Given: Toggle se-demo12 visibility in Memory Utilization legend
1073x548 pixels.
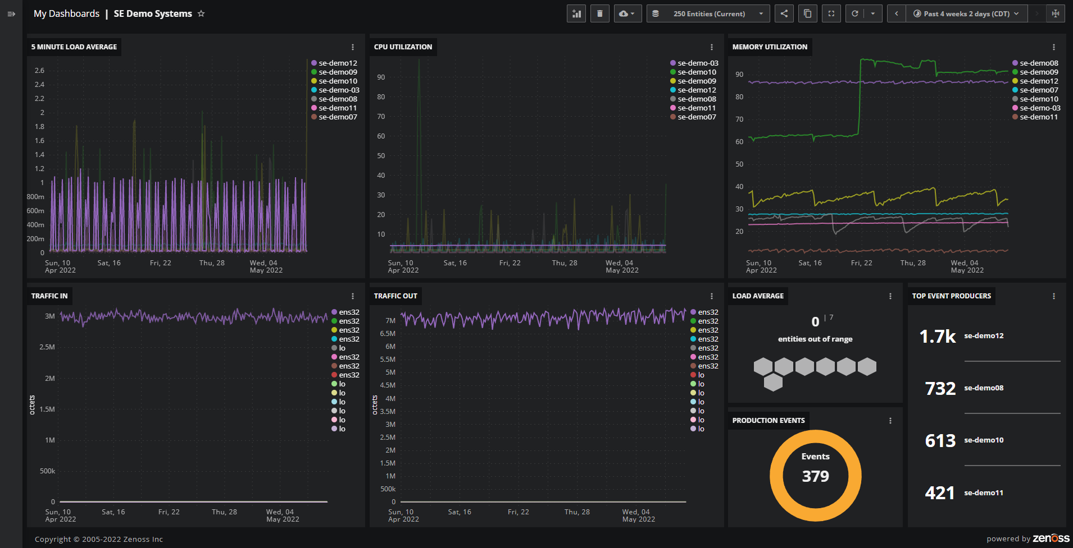Looking at the screenshot, I should click(x=1036, y=81).
